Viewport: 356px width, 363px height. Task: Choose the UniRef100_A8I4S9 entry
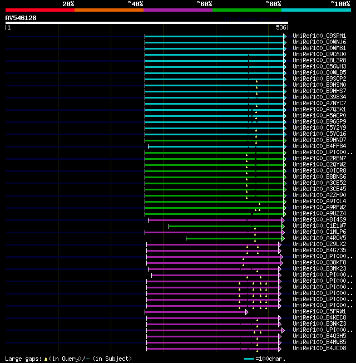319,219
